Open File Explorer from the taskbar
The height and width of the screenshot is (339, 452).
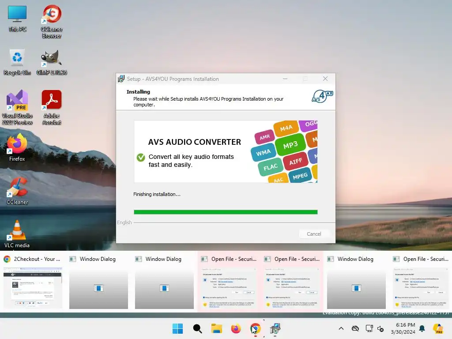pos(216,328)
